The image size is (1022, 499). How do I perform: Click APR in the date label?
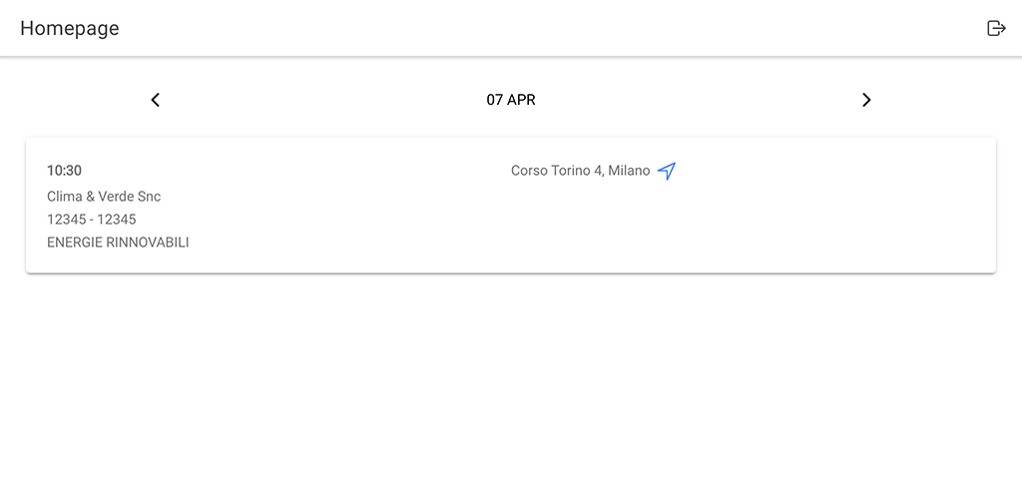click(x=521, y=100)
